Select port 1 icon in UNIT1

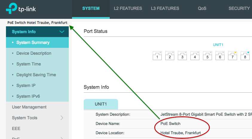(157, 56)
